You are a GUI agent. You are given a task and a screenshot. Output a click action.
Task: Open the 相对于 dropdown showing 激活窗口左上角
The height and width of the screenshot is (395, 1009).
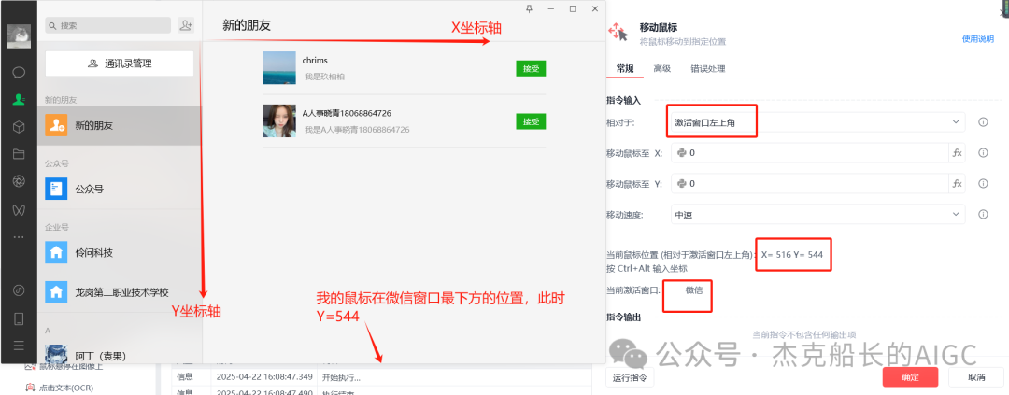(x=817, y=122)
